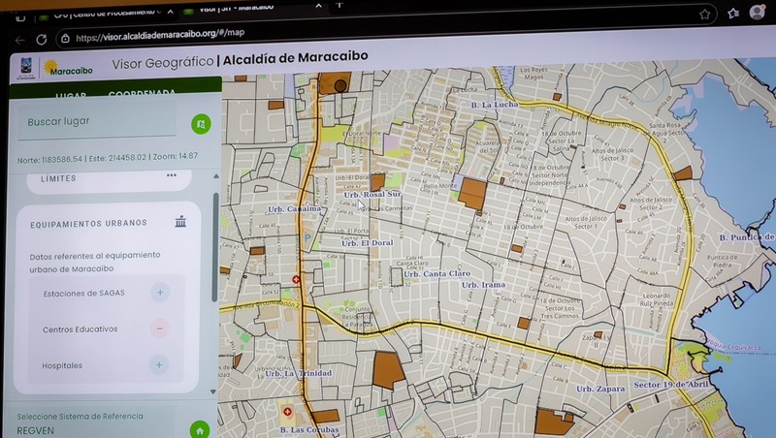776x438 pixels.
Task: Disable the Centros Educativos layer
Action: (x=160, y=328)
